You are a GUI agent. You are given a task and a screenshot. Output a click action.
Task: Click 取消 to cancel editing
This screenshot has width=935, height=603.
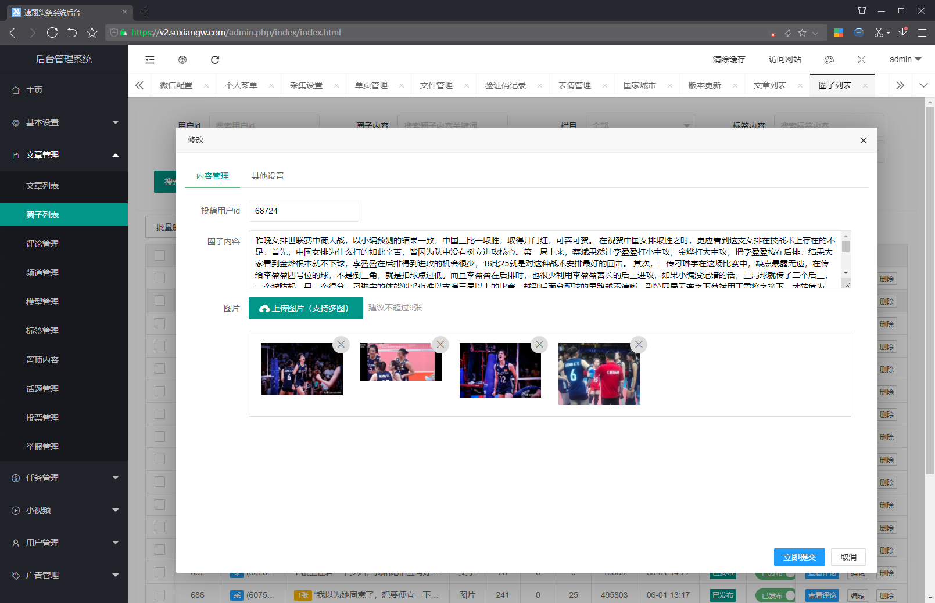(x=848, y=557)
